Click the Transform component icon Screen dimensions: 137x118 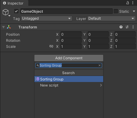(x=9, y=27)
